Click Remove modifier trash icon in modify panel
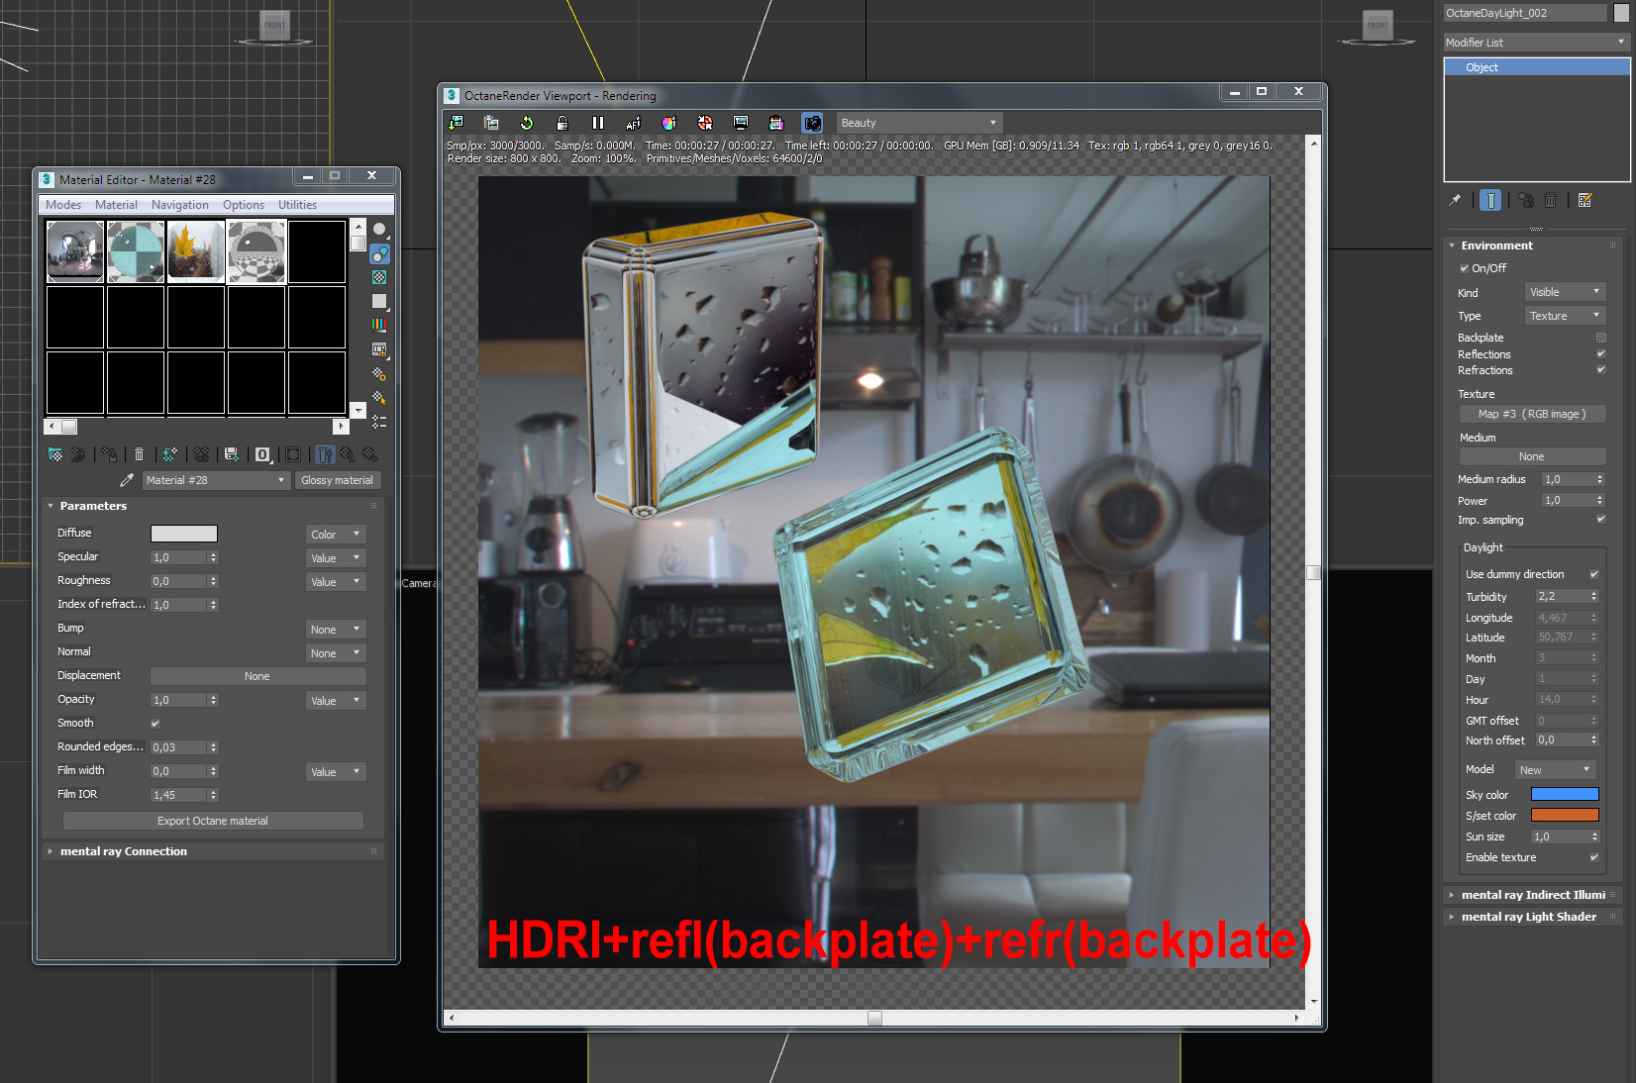The width and height of the screenshot is (1636, 1083). coord(1551,200)
